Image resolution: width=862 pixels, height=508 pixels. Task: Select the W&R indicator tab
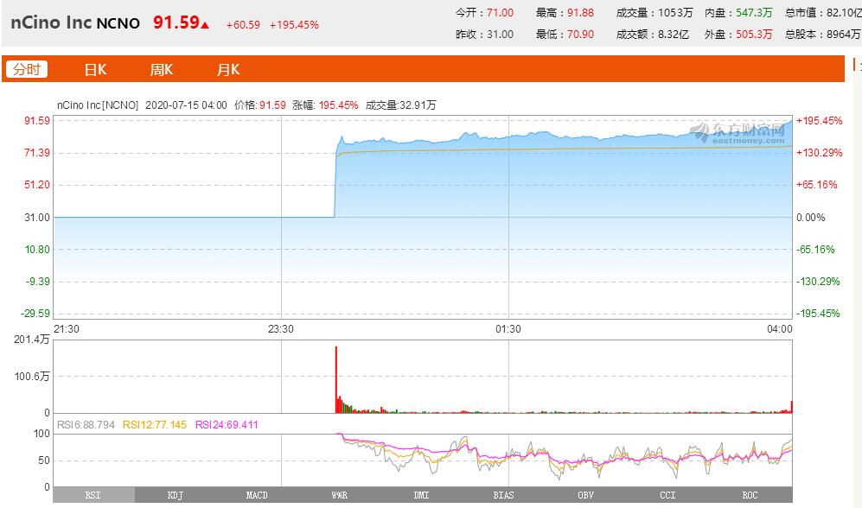pyautogui.click(x=340, y=495)
